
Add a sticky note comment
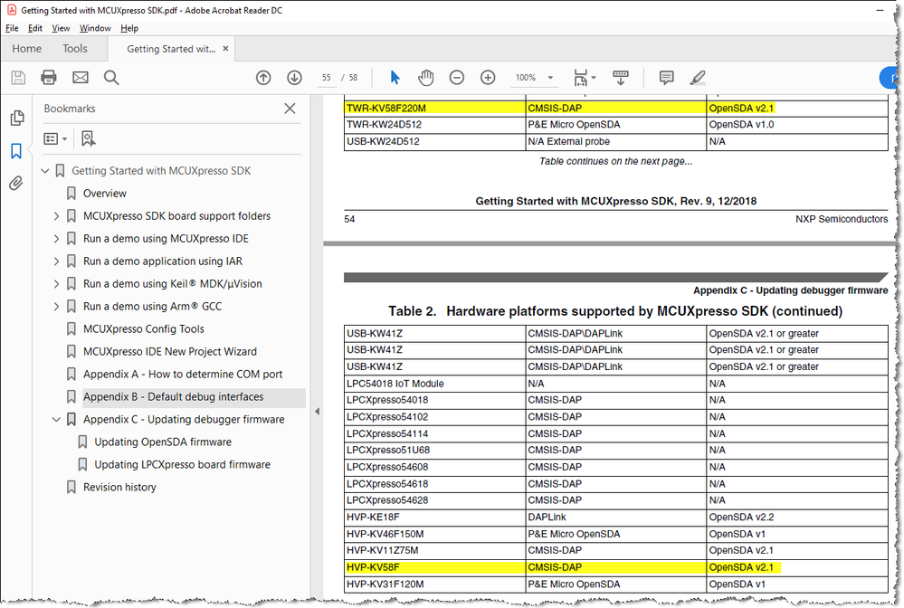pyautogui.click(x=666, y=78)
